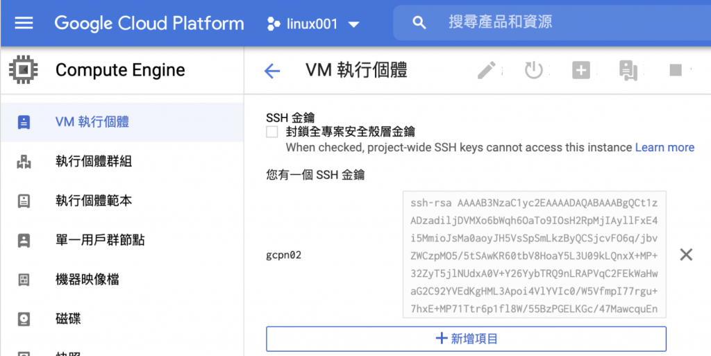711x356 pixels.
Task: Click the linux001 project hexagon icon
Action: [x=274, y=24]
